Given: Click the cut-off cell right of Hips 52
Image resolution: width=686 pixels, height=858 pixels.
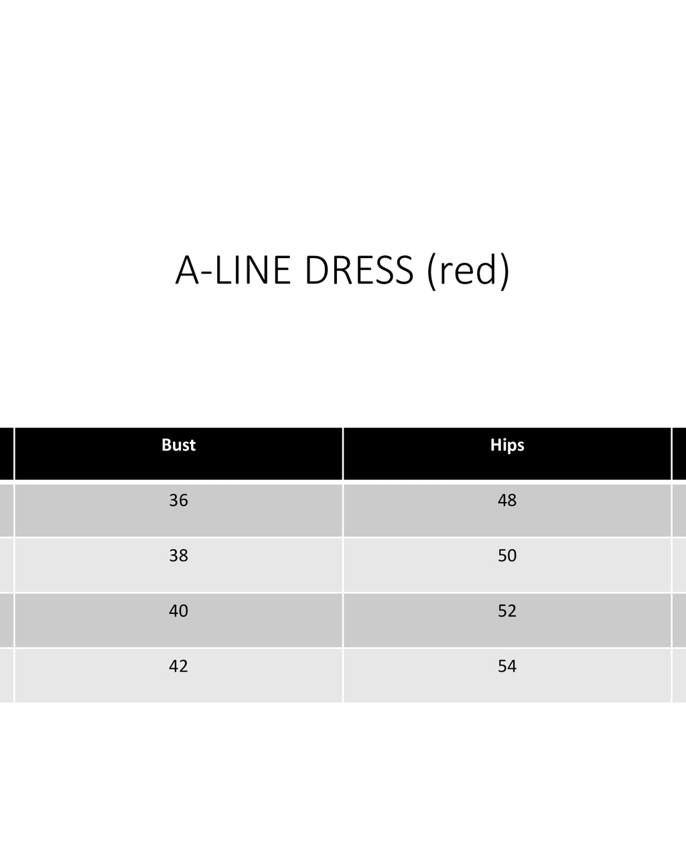Looking at the screenshot, I should 679,620.
